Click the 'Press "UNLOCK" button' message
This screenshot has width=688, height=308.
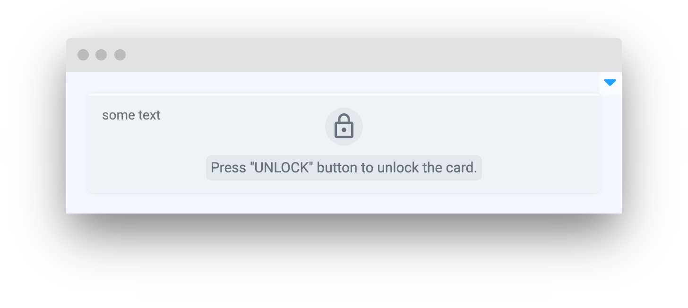coord(344,168)
